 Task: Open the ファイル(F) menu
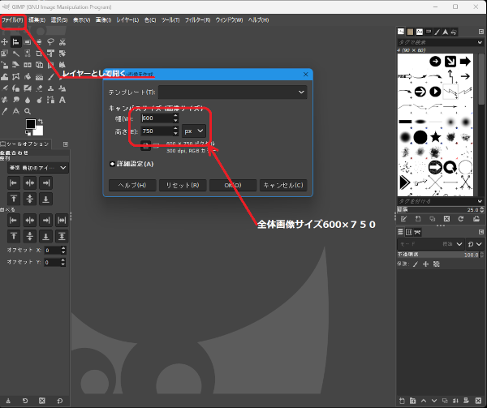point(12,19)
